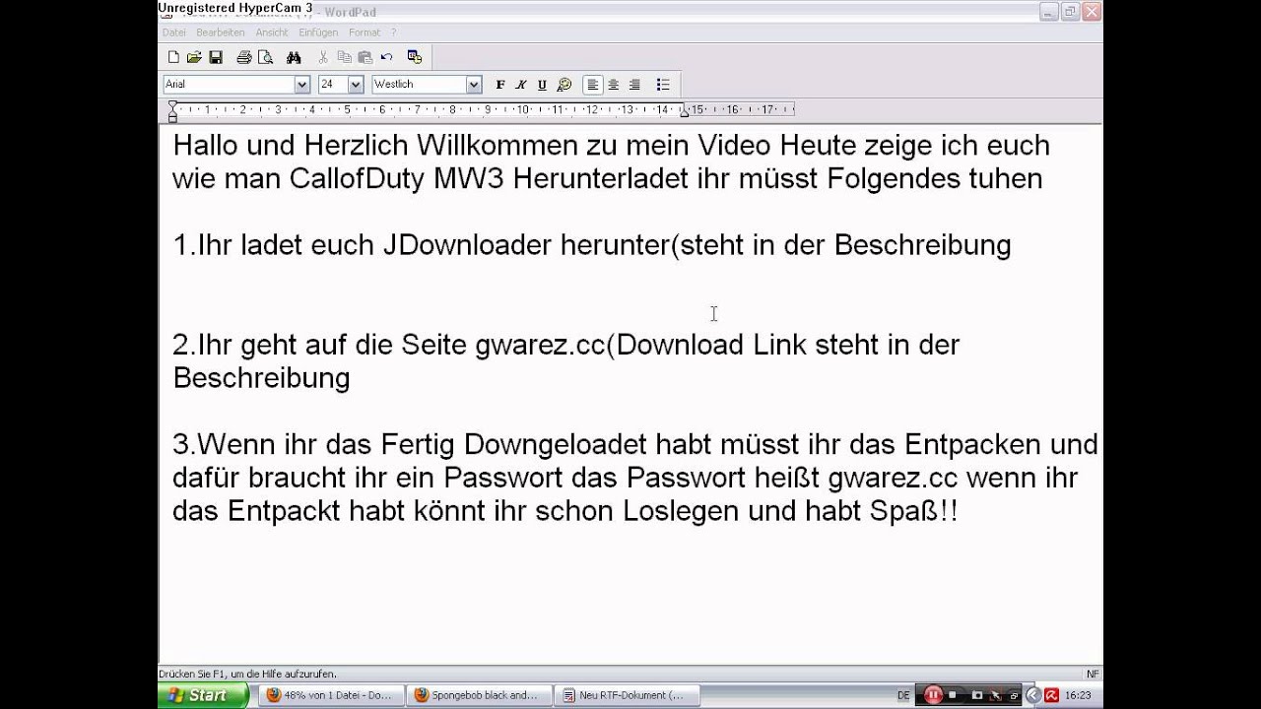Toggle bold formatting (F)
This screenshot has height=709, width=1261.
click(x=500, y=85)
